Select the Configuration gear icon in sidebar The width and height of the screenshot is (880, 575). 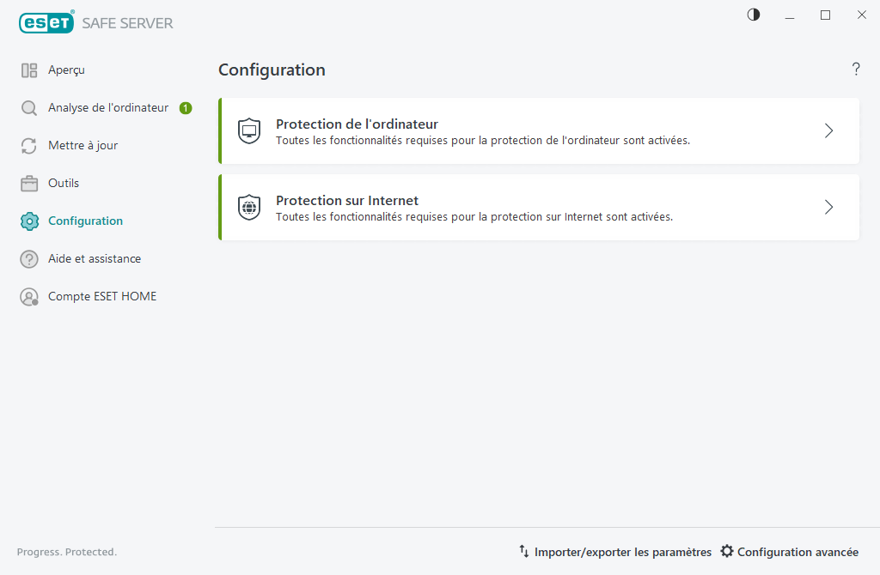click(30, 221)
